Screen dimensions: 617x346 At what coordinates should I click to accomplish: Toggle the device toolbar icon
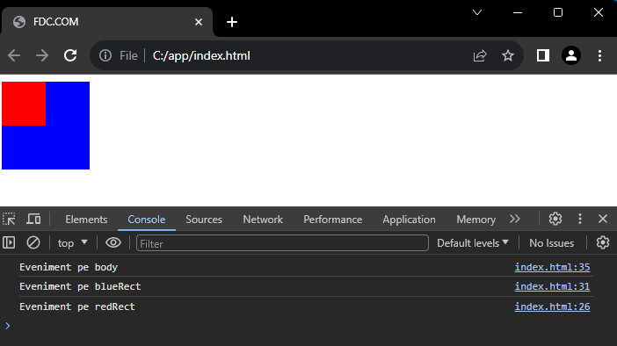click(x=33, y=219)
